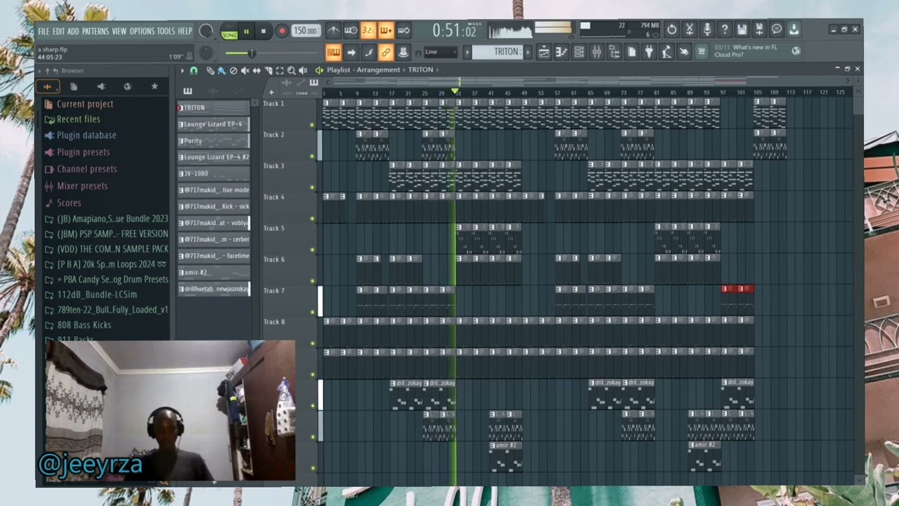
Task: Open the HELP menu
Action: (185, 31)
